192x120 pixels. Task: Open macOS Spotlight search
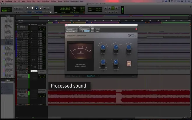[186, 1]
